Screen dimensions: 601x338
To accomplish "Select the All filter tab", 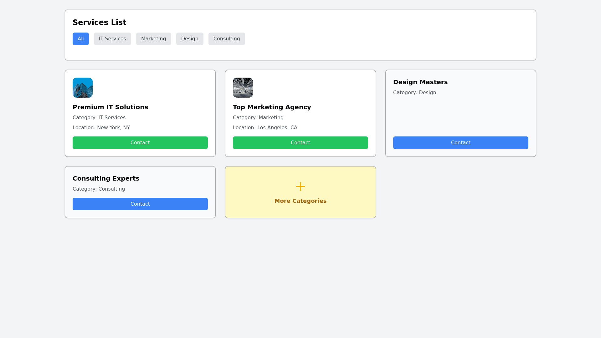I will pos(81,39).
